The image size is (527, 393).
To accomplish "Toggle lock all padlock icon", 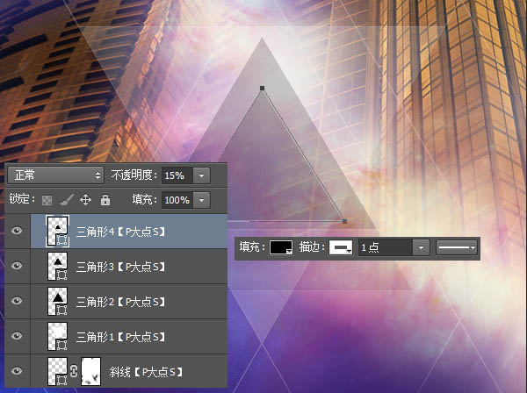I will (x=105, y=200).
